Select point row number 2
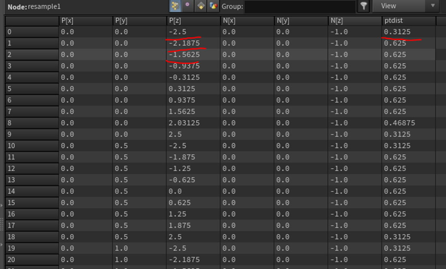This screenshot has height=269, width=446. point(32,55)
